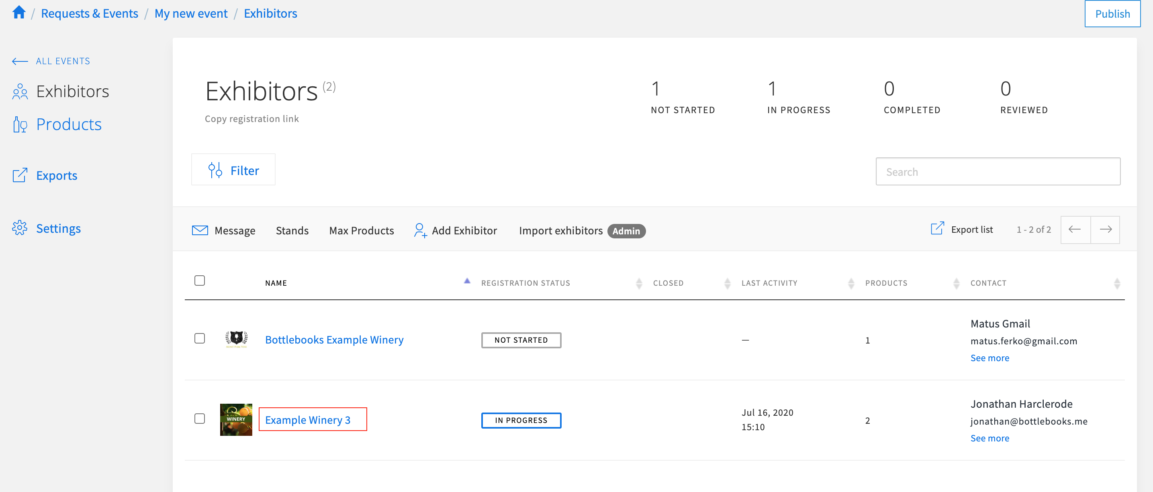Click the home icon in breadcrumb
This screenshot has width=1153, height=492.
(19, 12)
